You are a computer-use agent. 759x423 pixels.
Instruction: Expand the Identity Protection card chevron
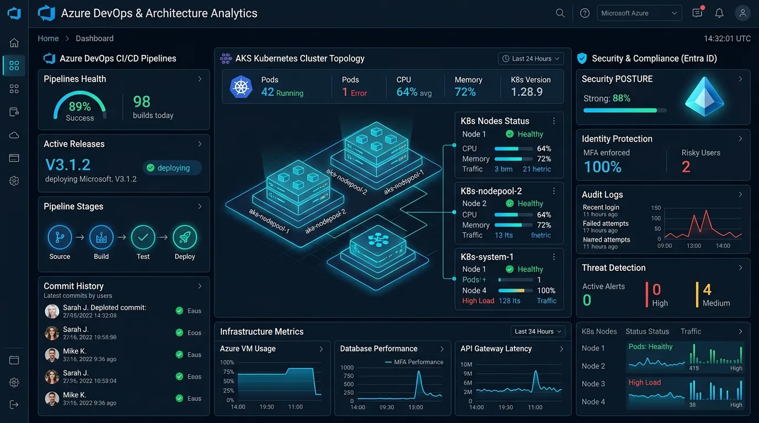740,139
